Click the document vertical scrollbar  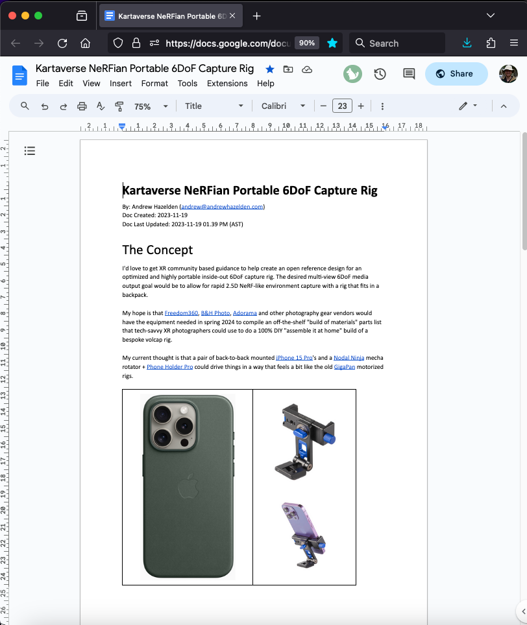tap(524, 191)
